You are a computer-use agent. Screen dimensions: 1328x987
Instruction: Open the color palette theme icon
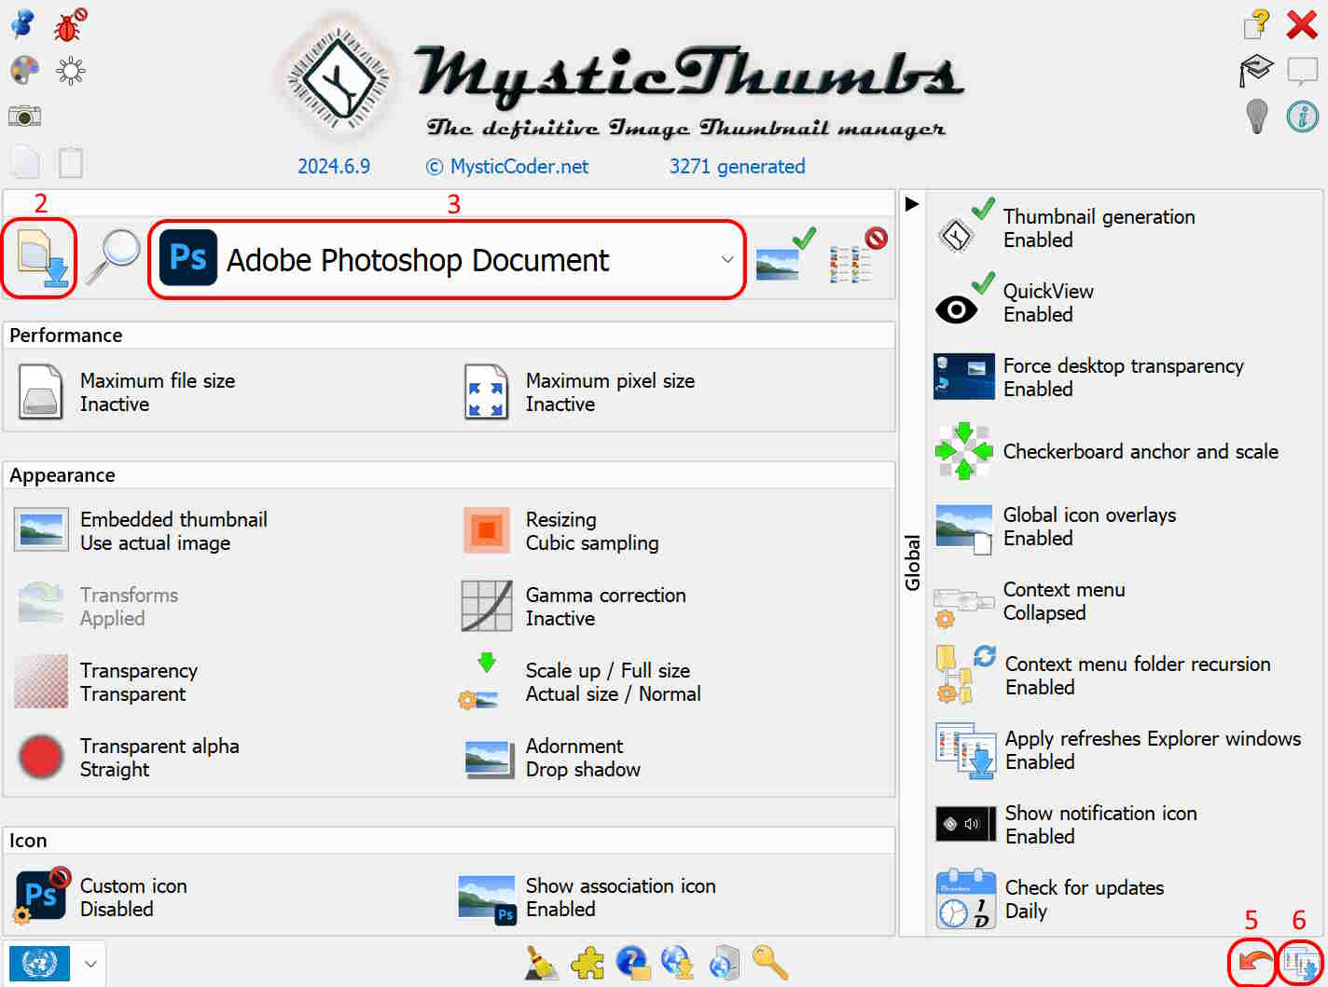(x=24, y=71)
